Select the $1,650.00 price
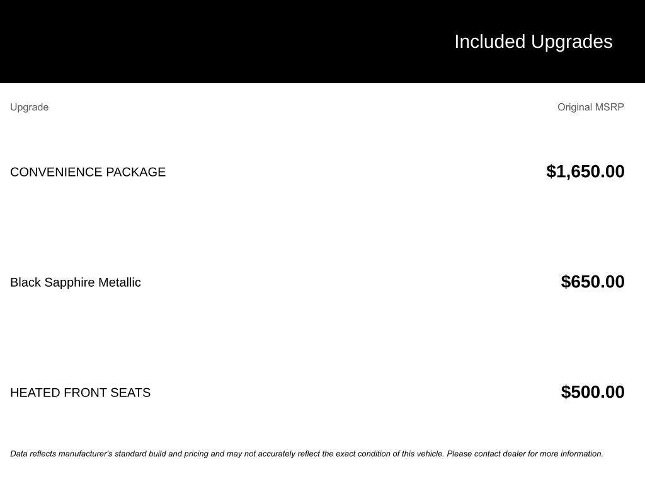645x484 pixels. point(585,171)
